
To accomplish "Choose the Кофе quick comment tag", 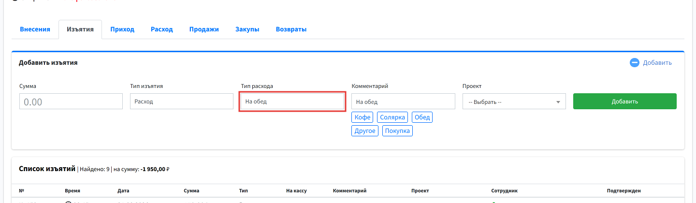I will tap(362, 117).
